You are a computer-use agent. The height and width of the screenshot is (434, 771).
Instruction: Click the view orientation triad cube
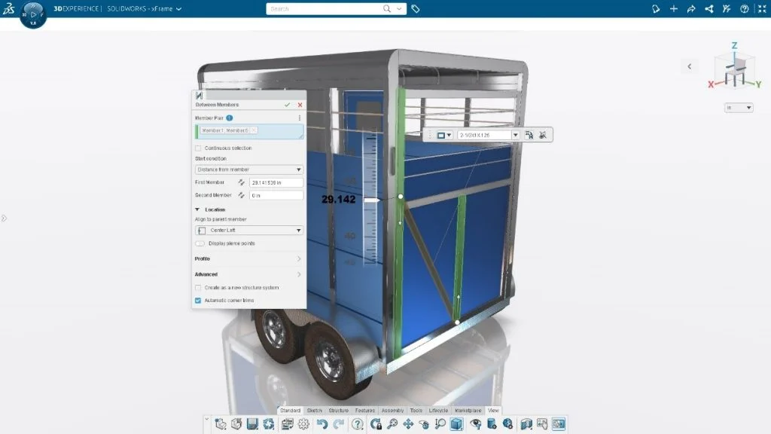(729, 69)
